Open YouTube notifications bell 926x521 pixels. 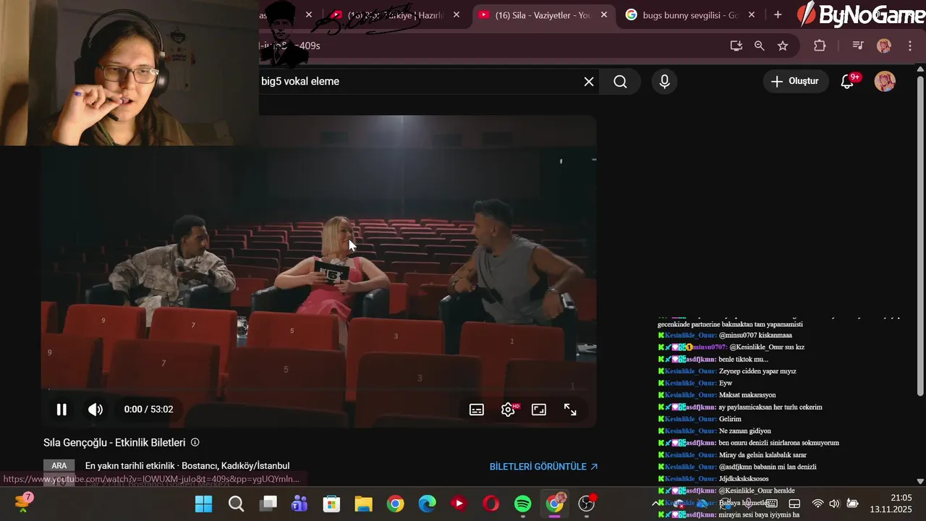848,82
